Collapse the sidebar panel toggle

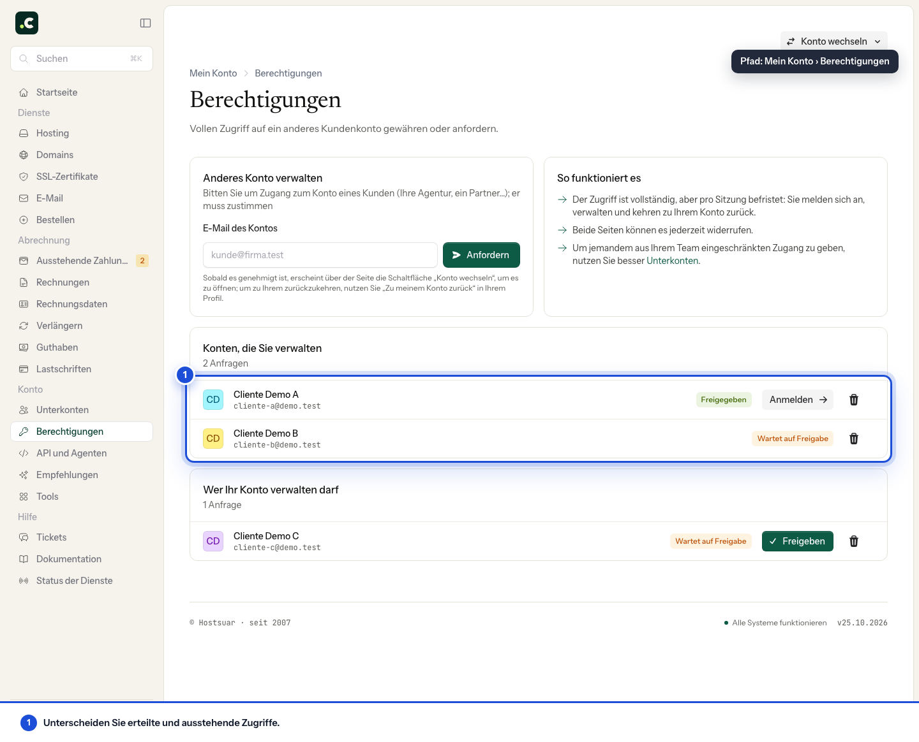(146, 23)
